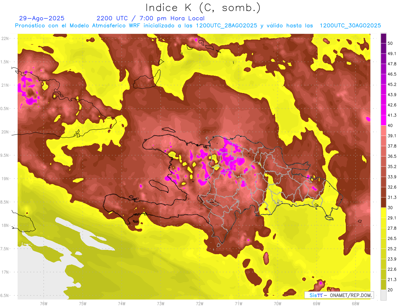Click the '2200 UTC / 7:00 pm Hora Local' time text
399x308 pixels.
point(150,18)
